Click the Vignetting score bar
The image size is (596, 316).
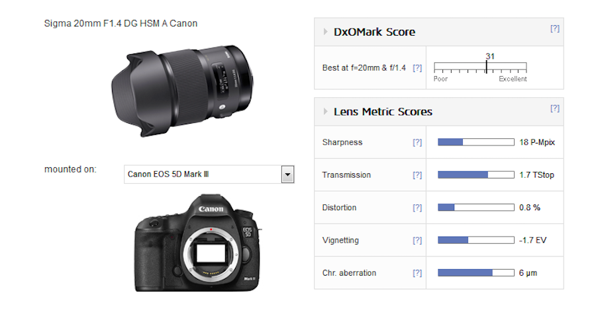475,241
